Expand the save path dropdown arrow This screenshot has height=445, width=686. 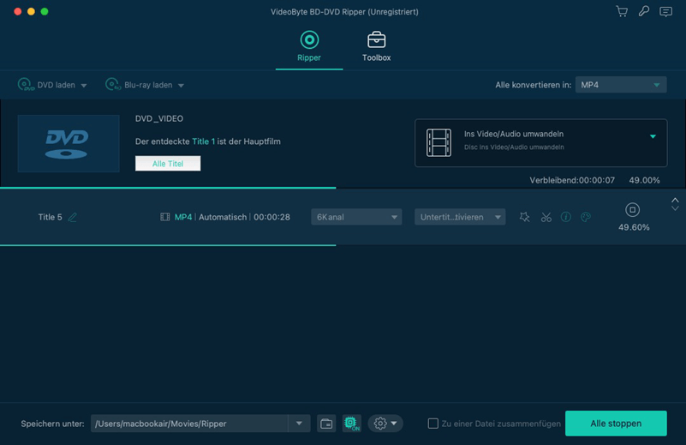coord(299,424)
